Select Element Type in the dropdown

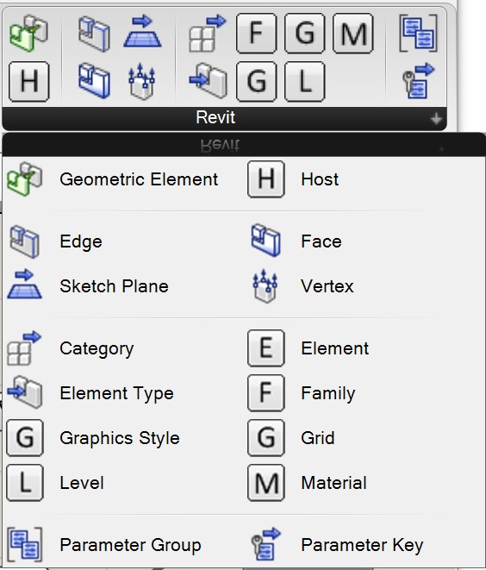(90, 393)
